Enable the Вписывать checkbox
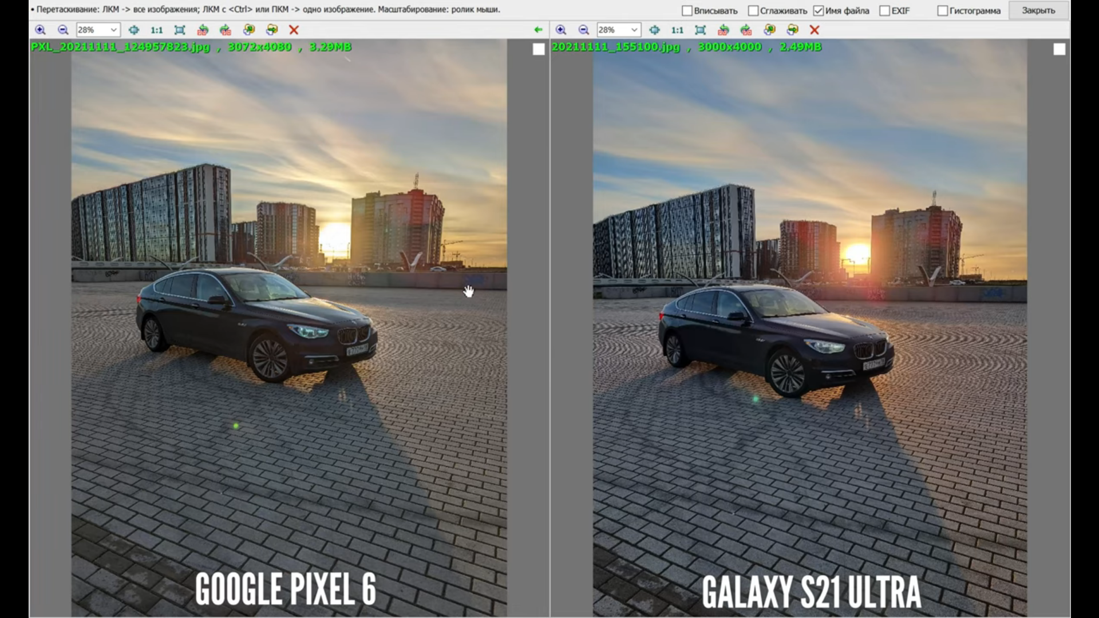Viewport: 1099px width, 618px height. pyautogui.click(x=687, y=11)
